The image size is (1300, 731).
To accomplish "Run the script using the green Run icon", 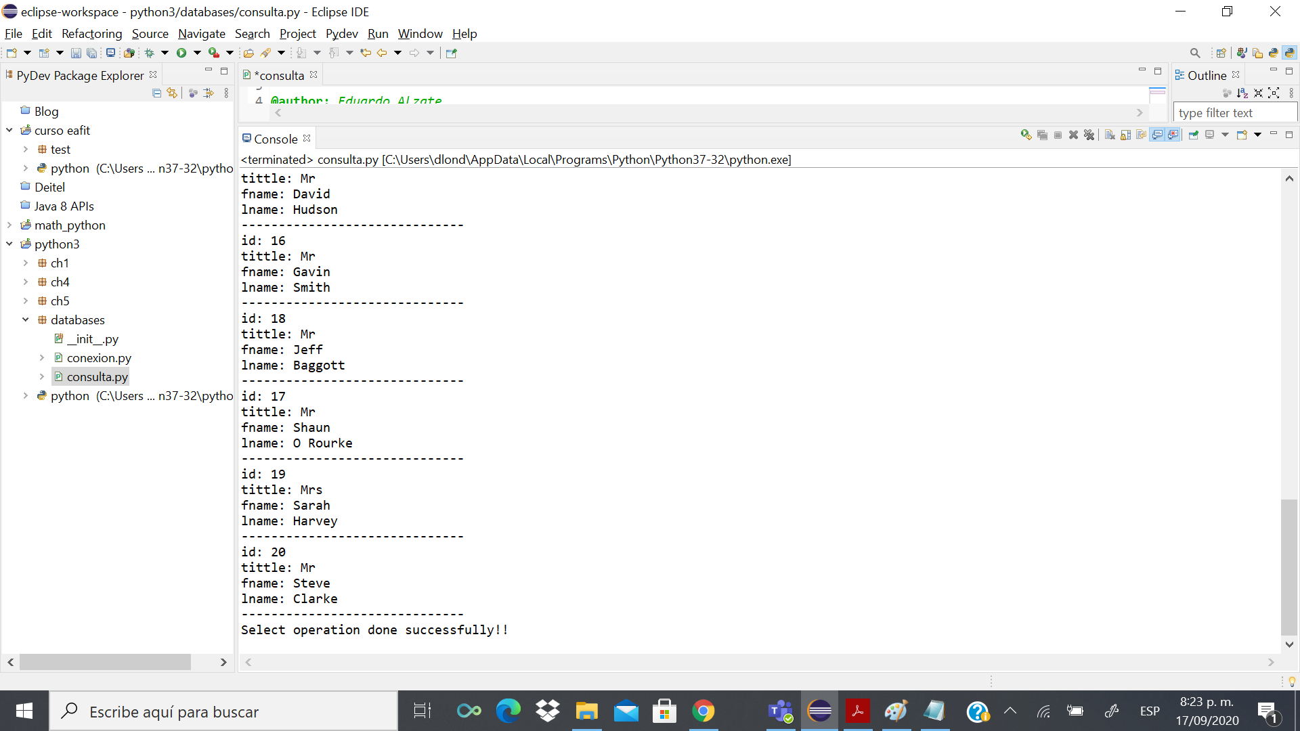I will pos(182,53).
